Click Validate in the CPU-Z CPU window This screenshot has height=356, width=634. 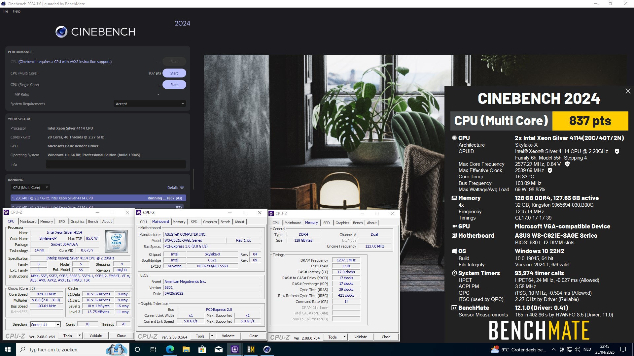click(x=96, y=336)
